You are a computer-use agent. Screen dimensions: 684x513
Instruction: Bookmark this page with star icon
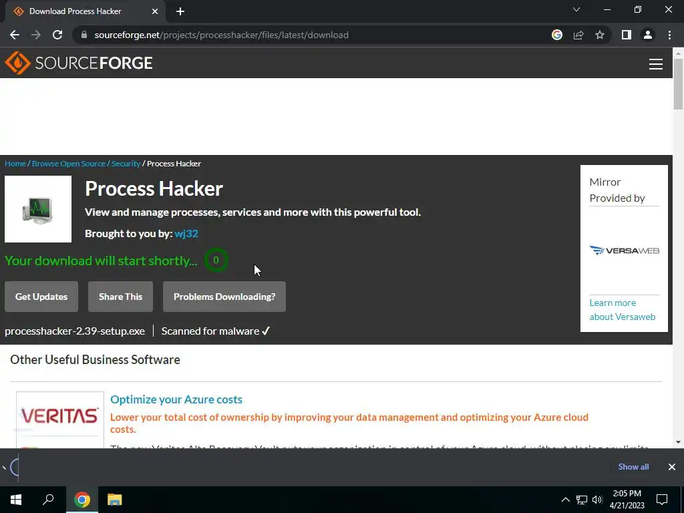pyautogui.click(x=600, y=35)
